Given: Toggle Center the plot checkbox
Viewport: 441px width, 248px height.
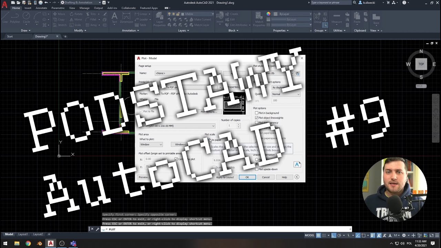Looking at the screenshot, I should tap(176, 159).
